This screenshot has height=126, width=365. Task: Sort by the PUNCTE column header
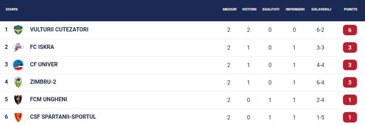tap(350, 9)
